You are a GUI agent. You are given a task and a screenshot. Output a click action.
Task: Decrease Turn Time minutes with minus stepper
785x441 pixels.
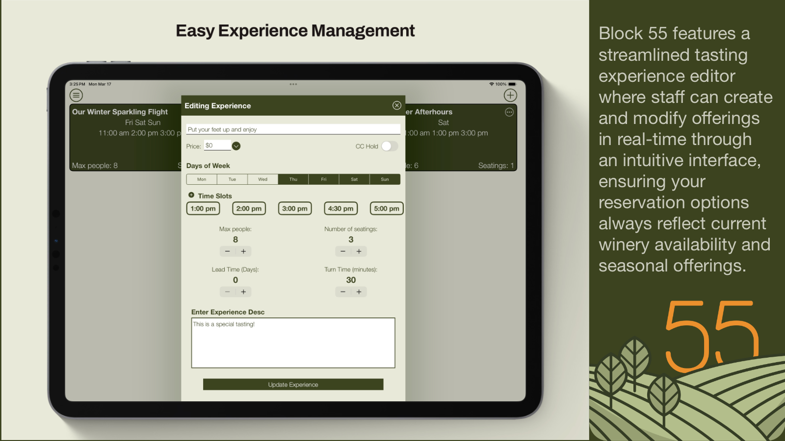pos(342,292)
